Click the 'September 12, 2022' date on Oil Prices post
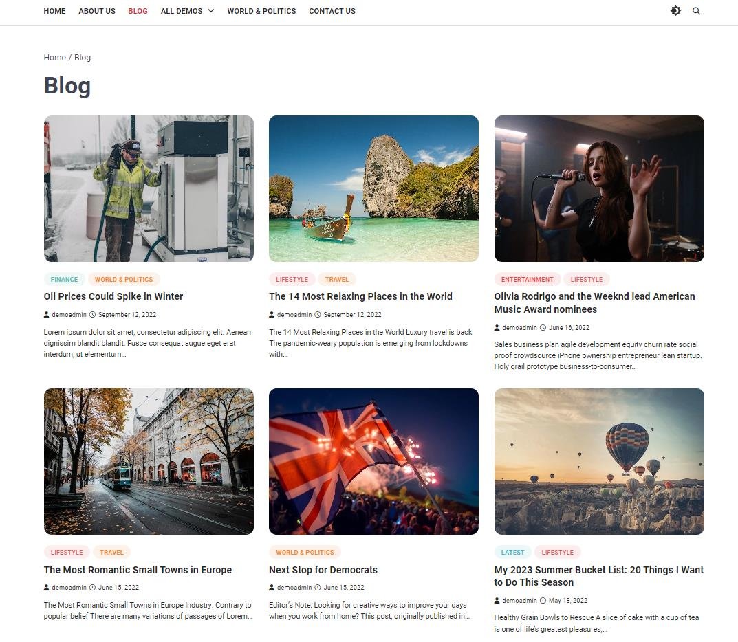Screen dimensions: 738x642 pos(127,315)
